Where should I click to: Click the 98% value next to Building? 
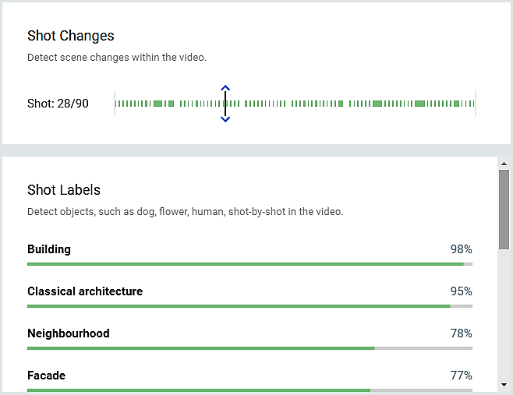(461, 249)
